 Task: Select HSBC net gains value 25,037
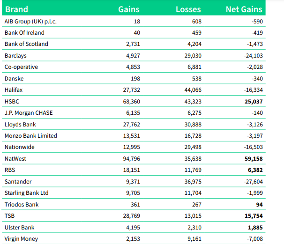point(251,101)
